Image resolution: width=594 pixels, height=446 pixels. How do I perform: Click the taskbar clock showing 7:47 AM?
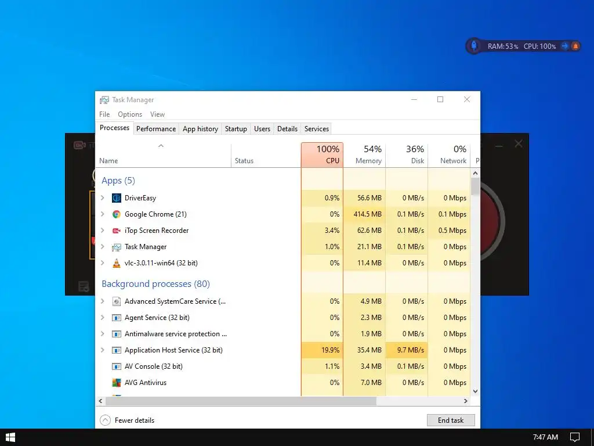click(545, 437)
